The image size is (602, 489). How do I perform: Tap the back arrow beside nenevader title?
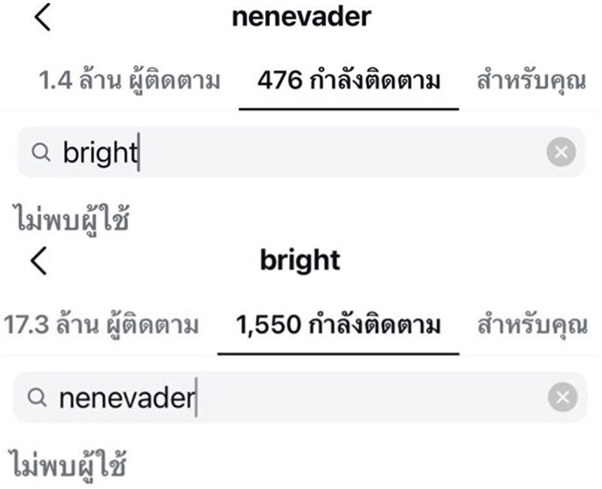pos(43,17)
